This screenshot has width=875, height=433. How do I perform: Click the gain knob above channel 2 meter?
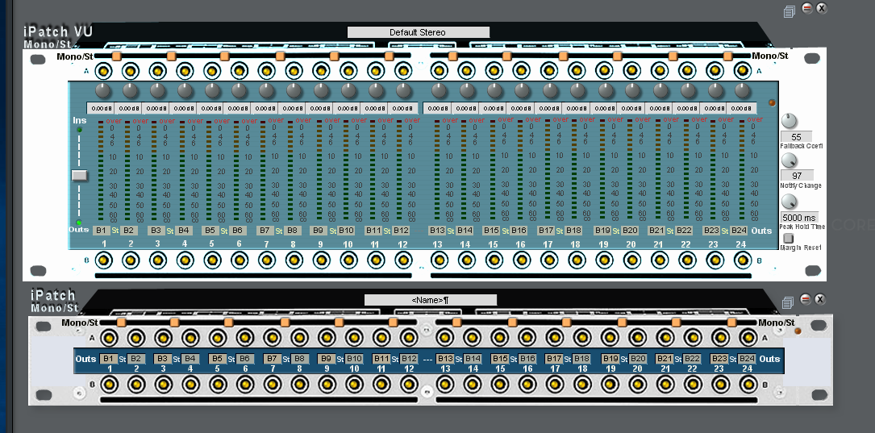pyautogui.click(x=130, y=90)
